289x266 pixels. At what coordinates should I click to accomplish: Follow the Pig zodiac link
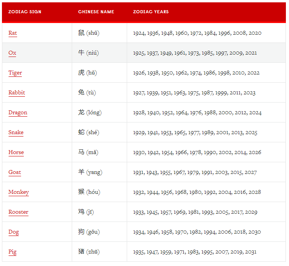tap(12, 252)
